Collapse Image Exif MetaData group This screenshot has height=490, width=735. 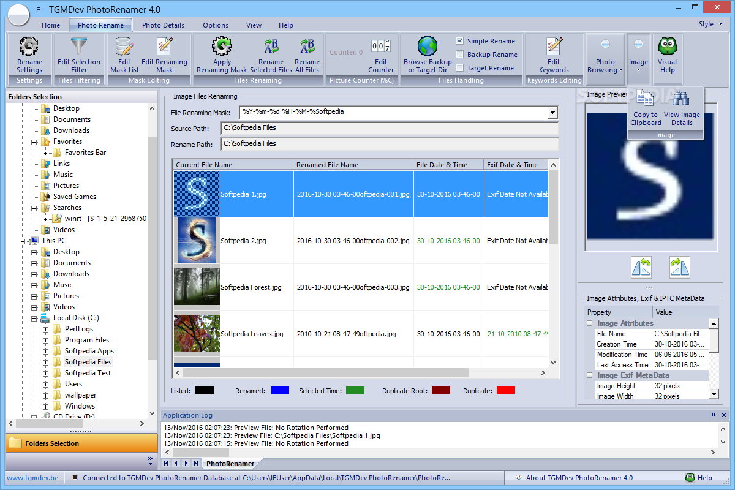(x=590, y=375)
